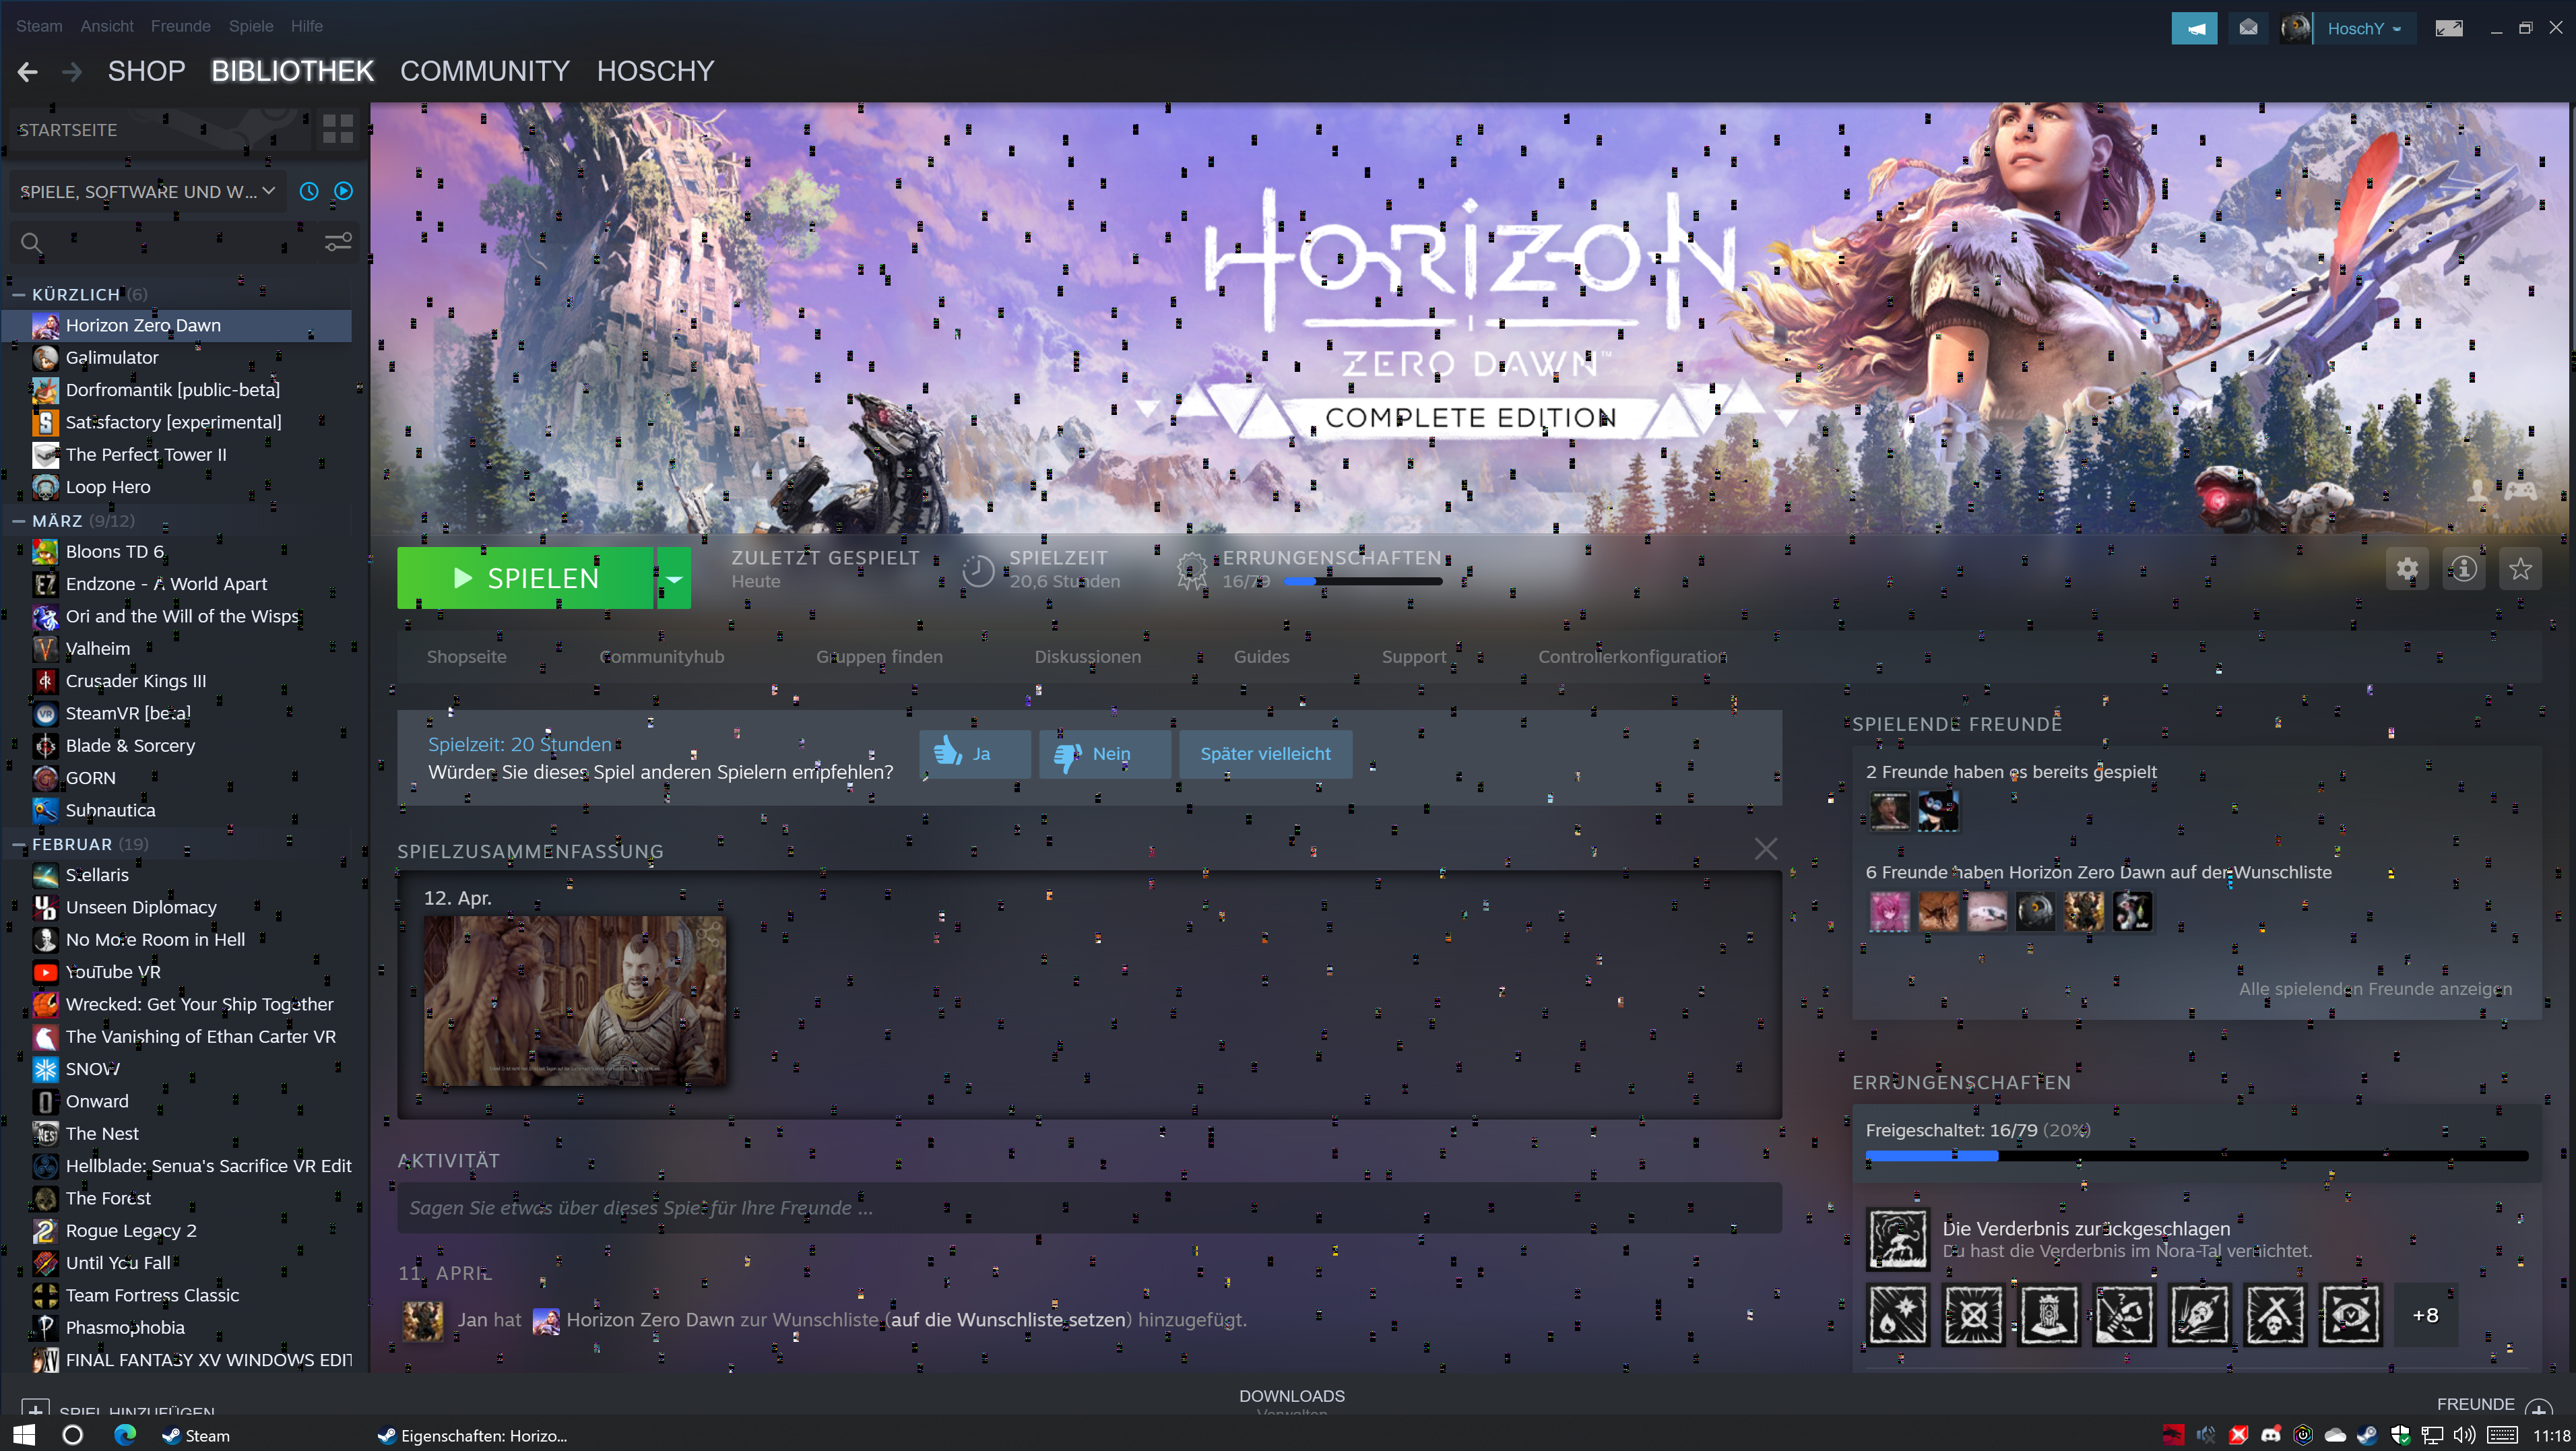Image resolution: width=2576 pixels, height=1451 pixels.
Task: Open the third locked achievement icon
Action: (2048, 1315)
